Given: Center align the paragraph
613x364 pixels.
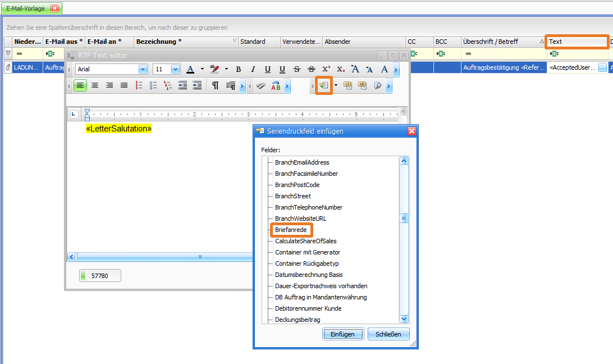Looking at the screenshot, I should (95, 85).
